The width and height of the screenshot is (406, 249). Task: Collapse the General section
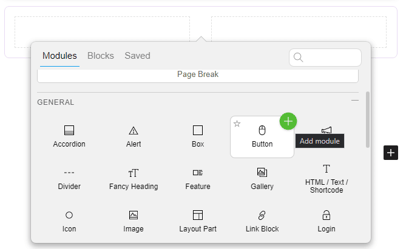coord(355,101)
